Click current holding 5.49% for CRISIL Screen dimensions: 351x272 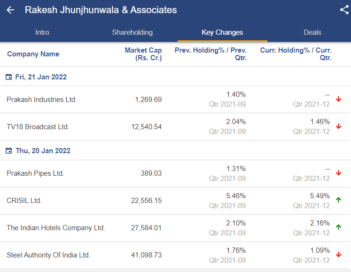point(320,196)
